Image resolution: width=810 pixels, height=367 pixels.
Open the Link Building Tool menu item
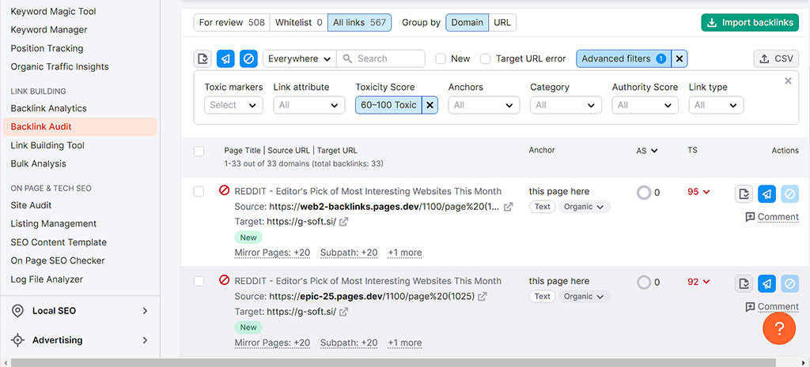coord(47,145)
